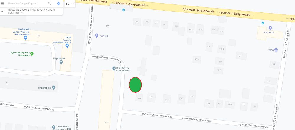Click the lower WOG fuel pin
This screenshot has width=295, height=130.
tap(276, 50)
